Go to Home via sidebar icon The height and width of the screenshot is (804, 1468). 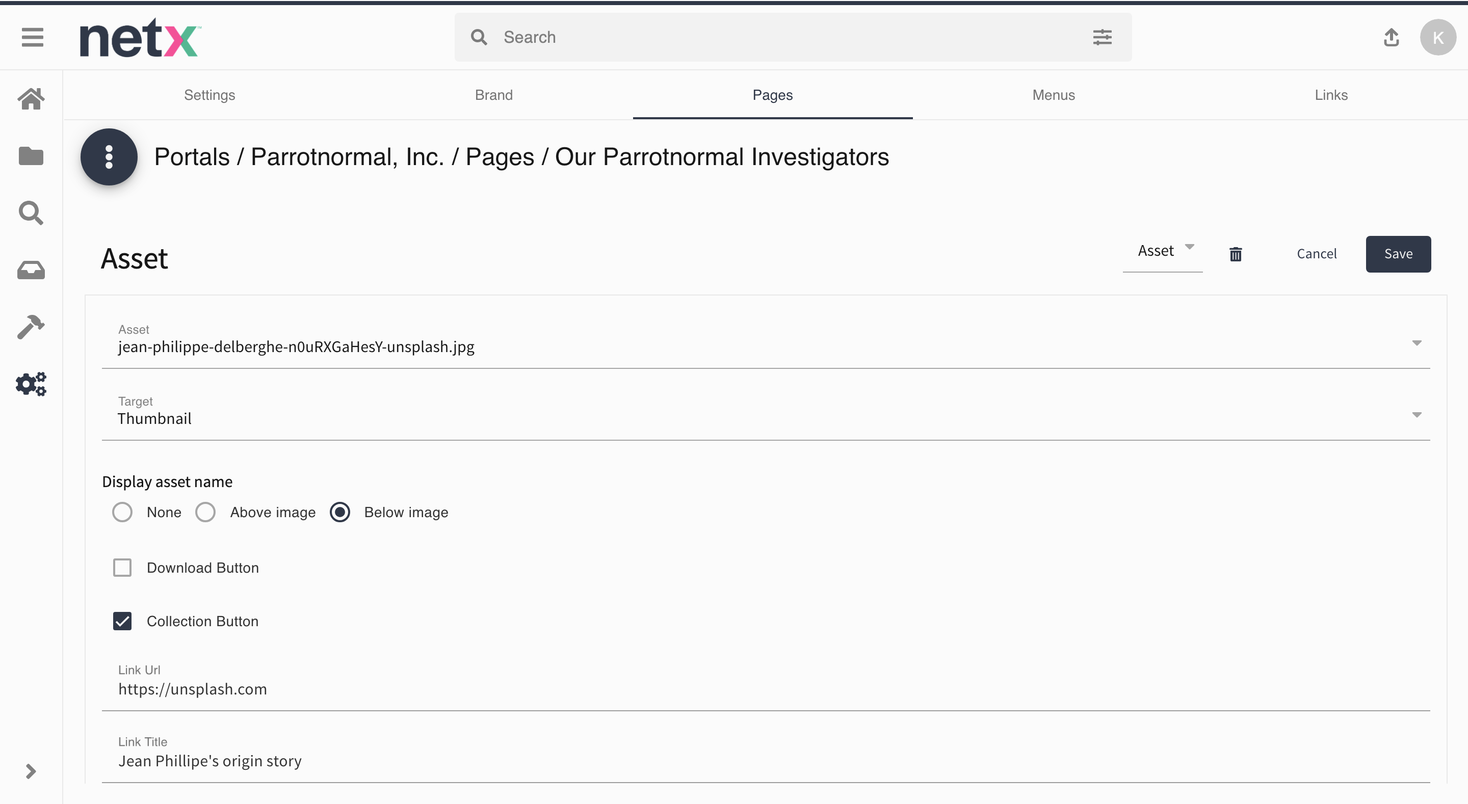coord(31,98)
